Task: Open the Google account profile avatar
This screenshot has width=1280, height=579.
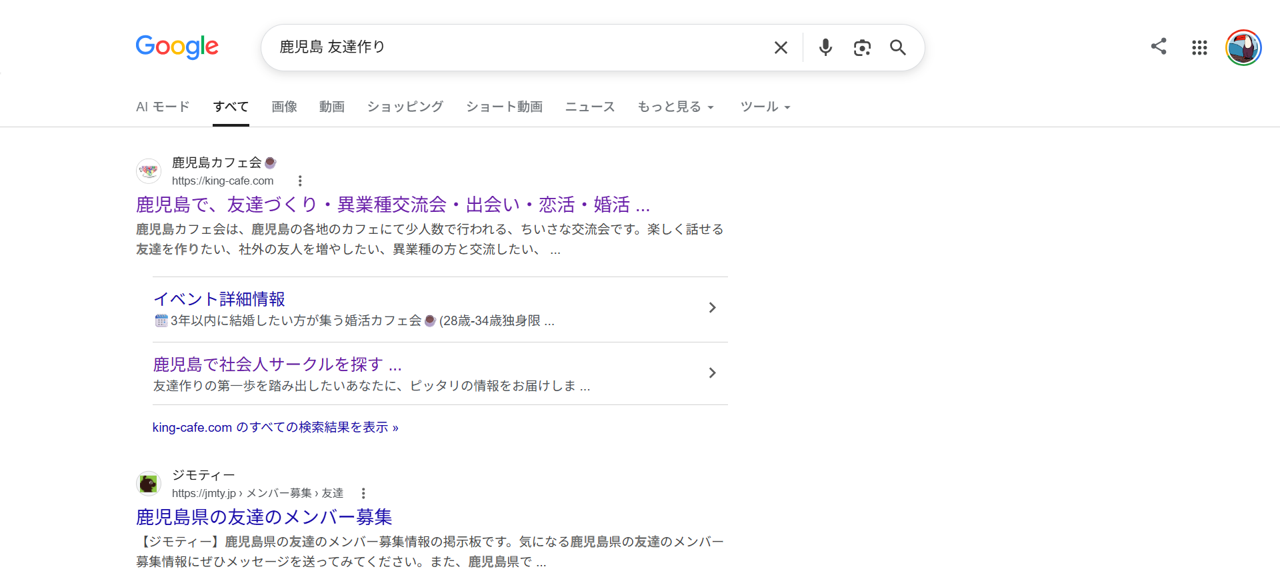Action: coord(1243,47)
